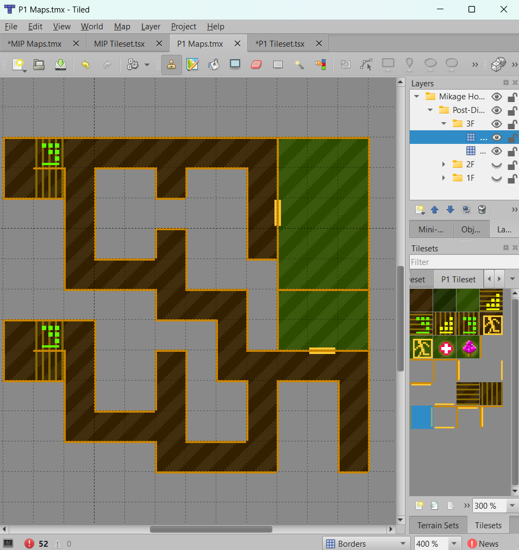
Task: Lower the layer with the blue down arrow
Action: pos(450,210)
